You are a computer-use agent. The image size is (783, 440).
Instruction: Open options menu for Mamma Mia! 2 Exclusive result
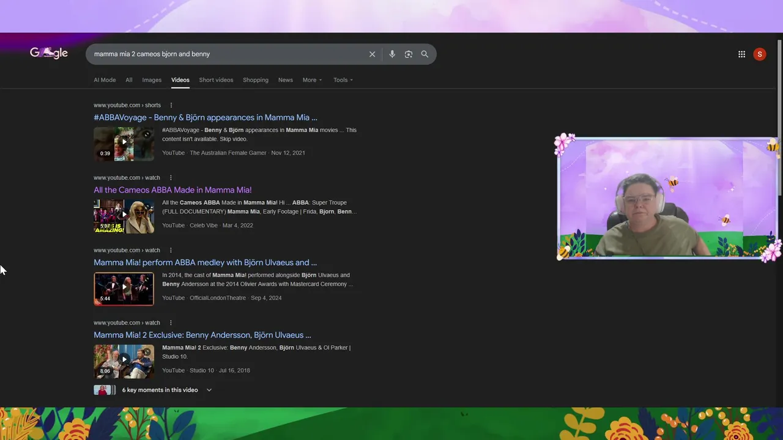[x=171, y=323]
